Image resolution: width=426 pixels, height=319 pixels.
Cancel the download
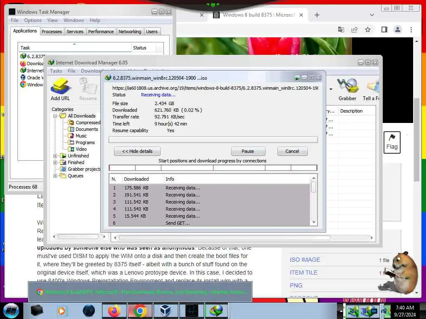(292, 151)
